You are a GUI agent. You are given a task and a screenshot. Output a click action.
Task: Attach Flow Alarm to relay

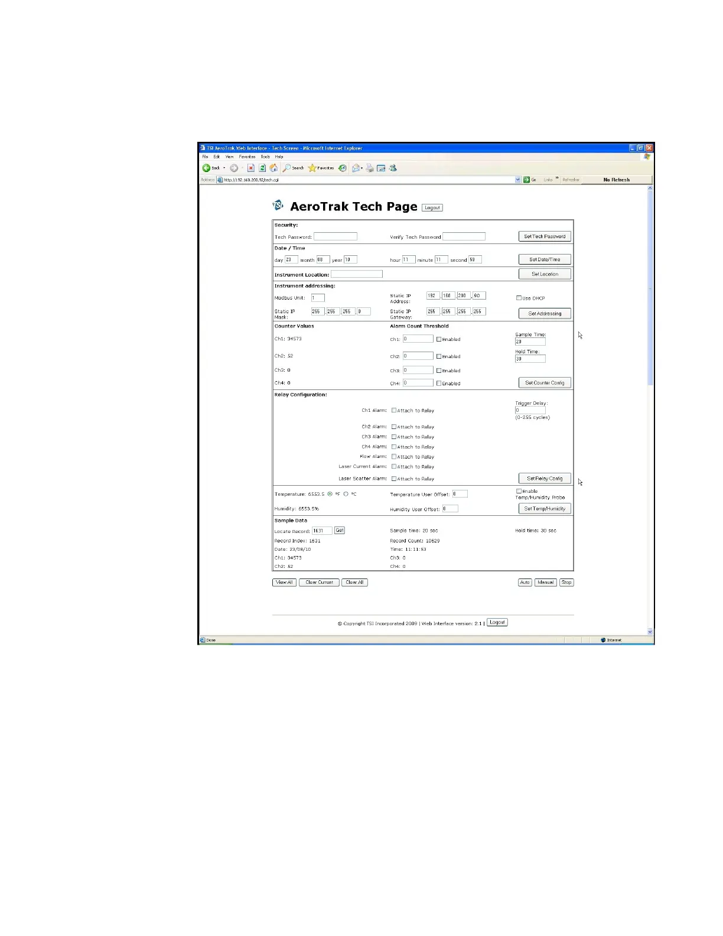394,457
